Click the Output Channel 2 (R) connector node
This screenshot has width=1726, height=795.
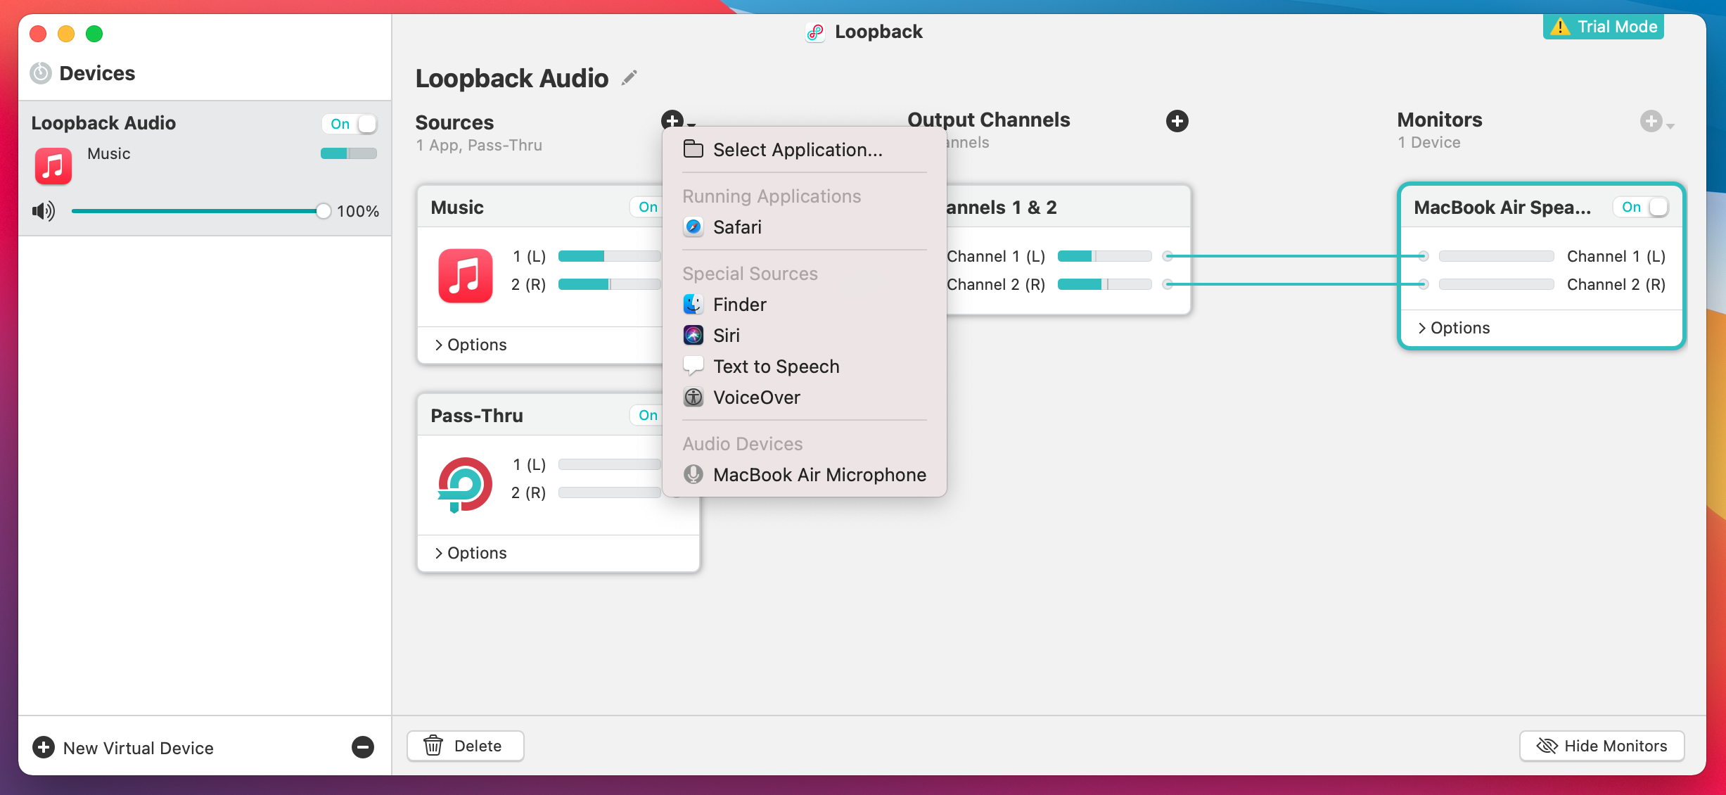(x=1168, y=284)
